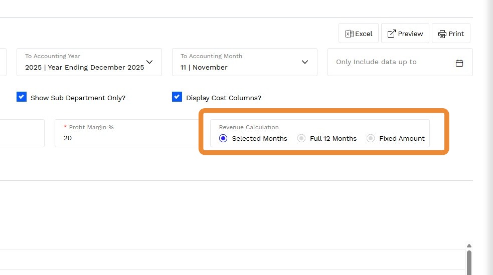Select the '2025 | Year Ending December 2025' value
The image size is (493, 275).
84,67
